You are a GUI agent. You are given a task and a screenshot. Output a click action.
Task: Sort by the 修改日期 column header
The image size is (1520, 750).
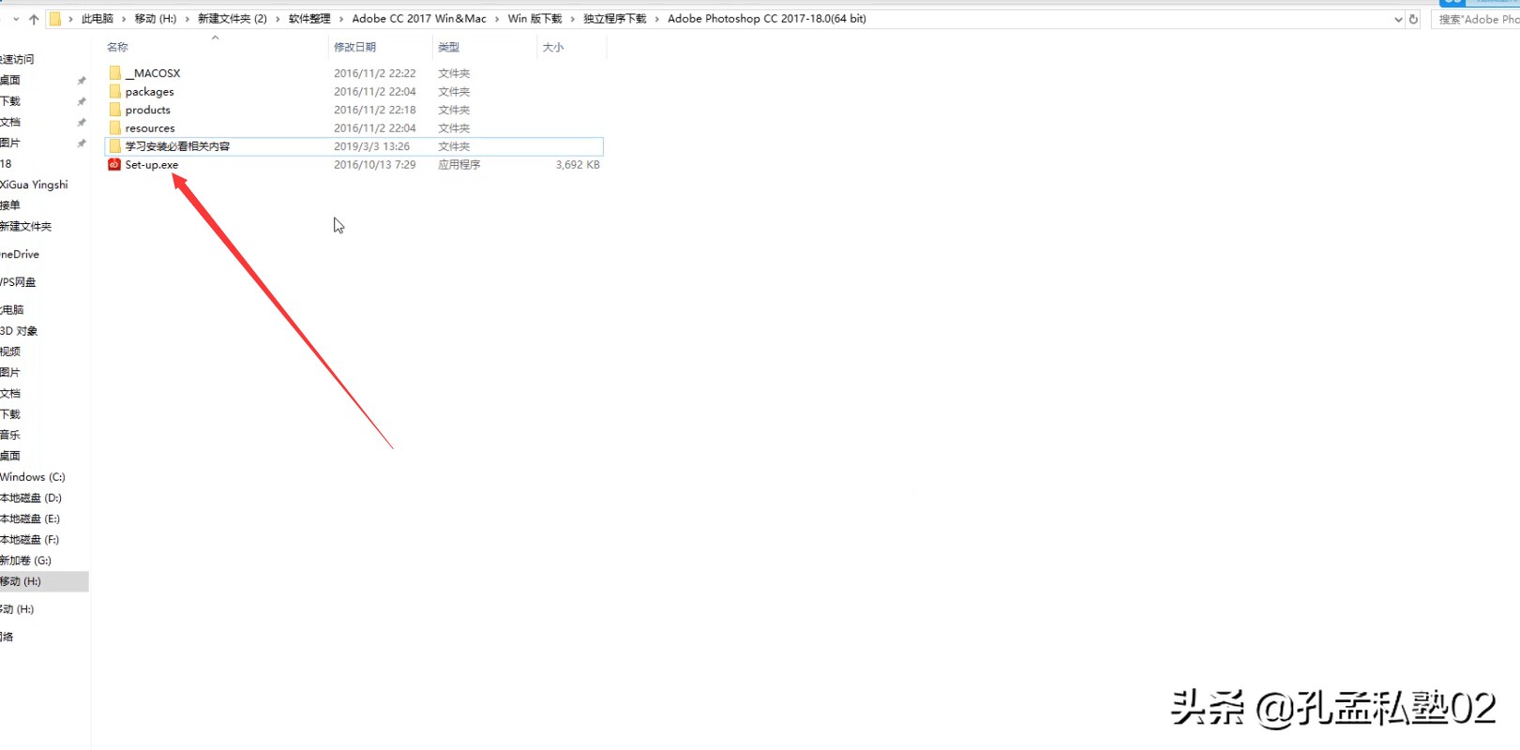(x=354, y=47)
